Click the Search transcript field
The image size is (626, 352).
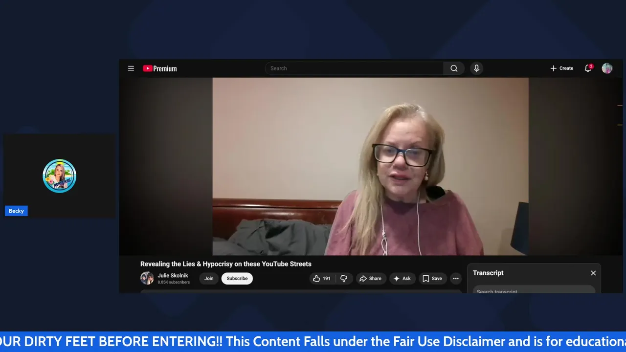[x=534, y=290]
